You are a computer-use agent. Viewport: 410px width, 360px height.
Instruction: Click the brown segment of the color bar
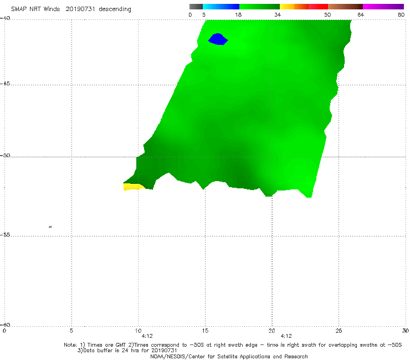click(345, 7)
